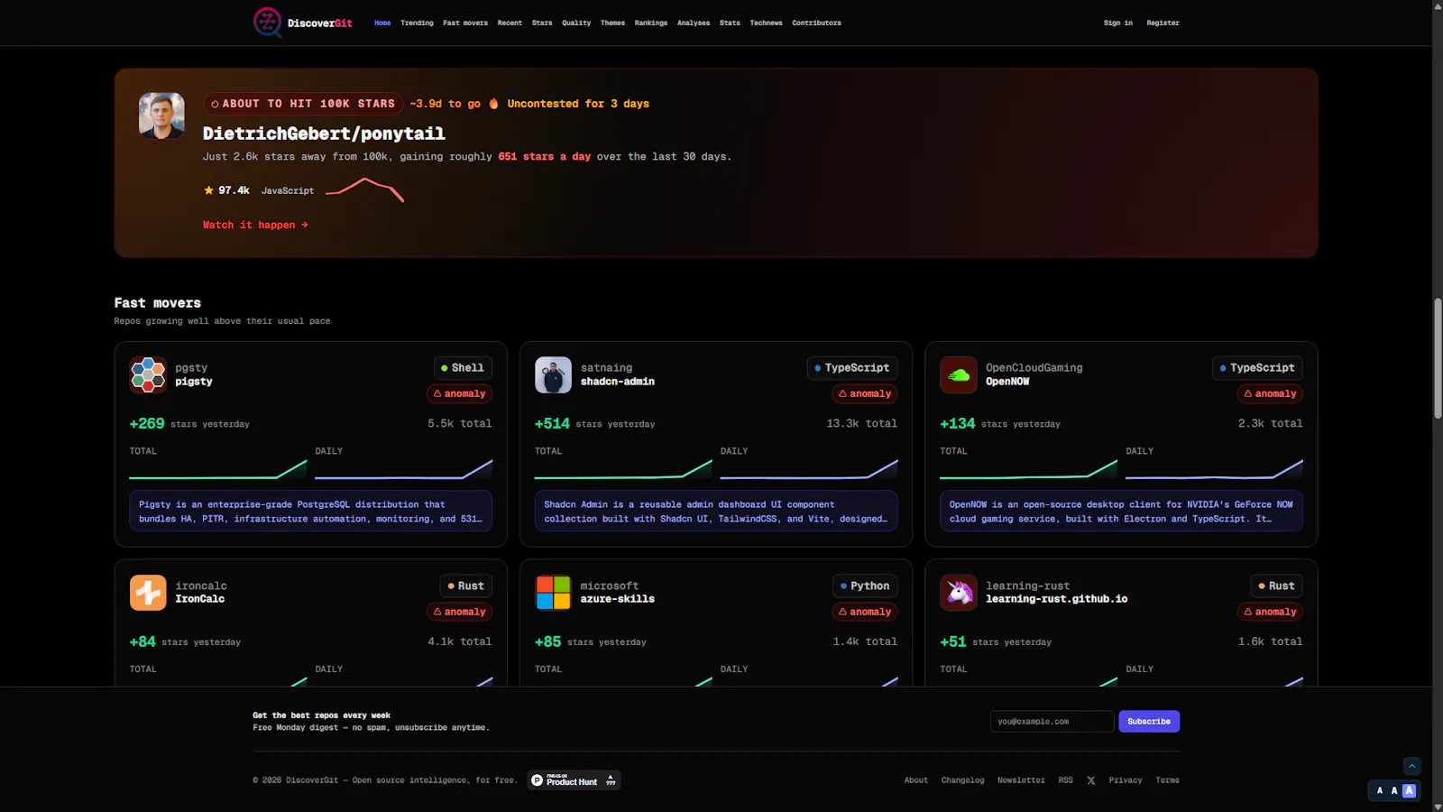
Task: Click the anomaly tag on pigsty card
Action: click(459, 393)
